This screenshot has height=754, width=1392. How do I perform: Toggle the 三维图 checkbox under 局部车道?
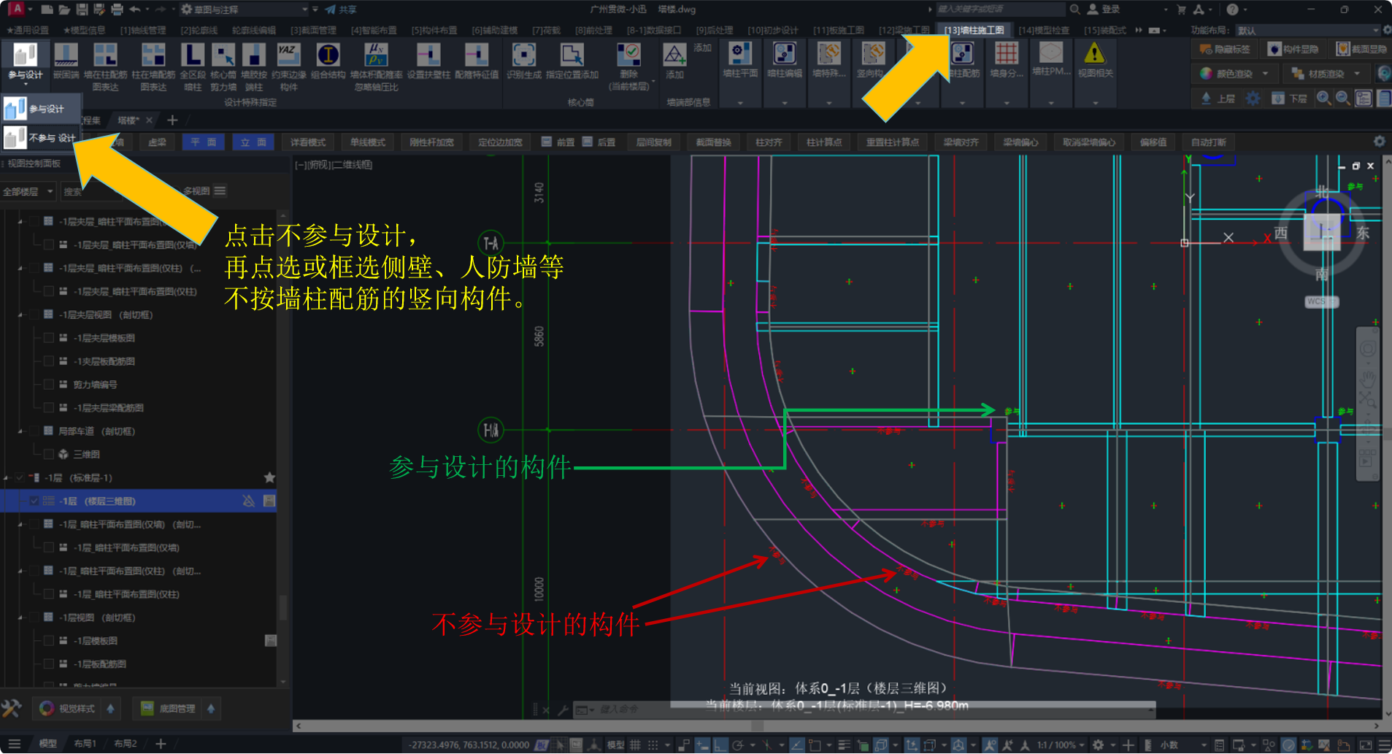(x=49, y=454)
